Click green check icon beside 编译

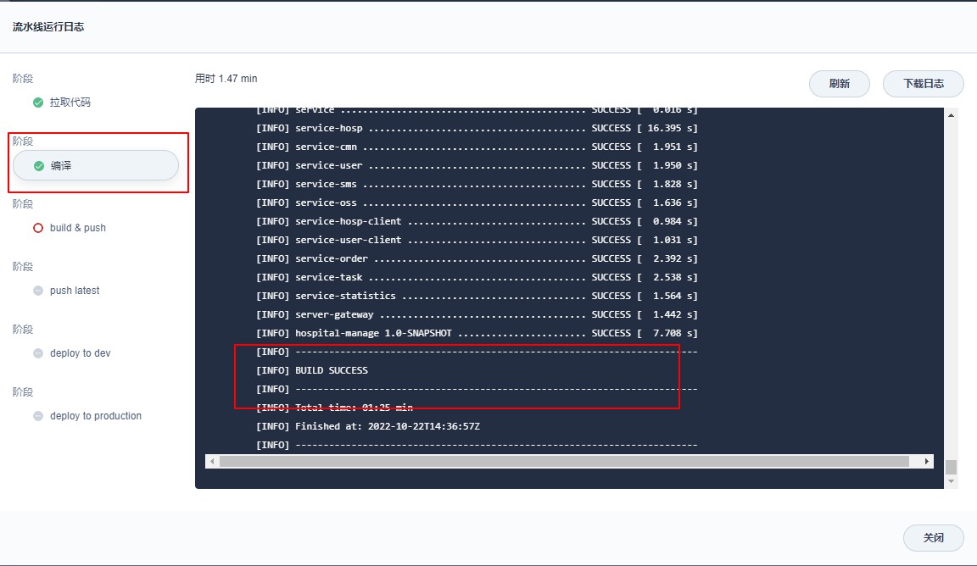[38, 166]
